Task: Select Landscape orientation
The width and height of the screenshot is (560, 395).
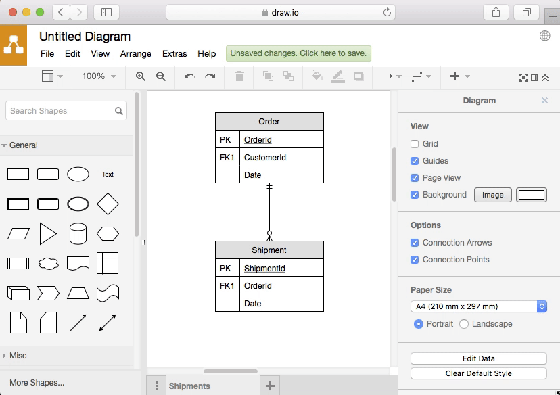Action: click(464, 324)
